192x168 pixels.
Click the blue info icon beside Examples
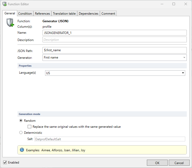(22, 150)
